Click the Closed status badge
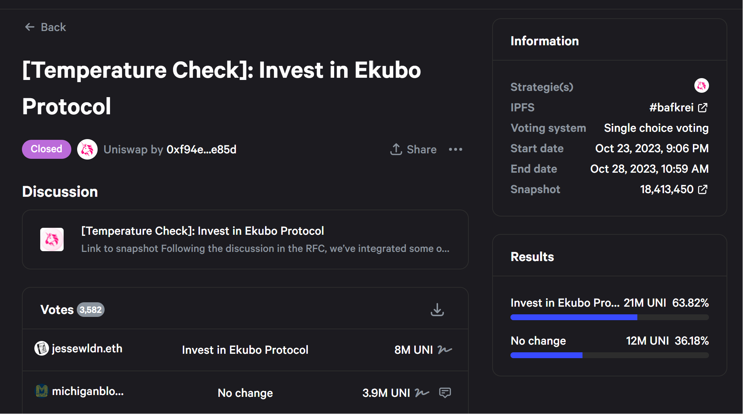 click(x=46, y=149)
